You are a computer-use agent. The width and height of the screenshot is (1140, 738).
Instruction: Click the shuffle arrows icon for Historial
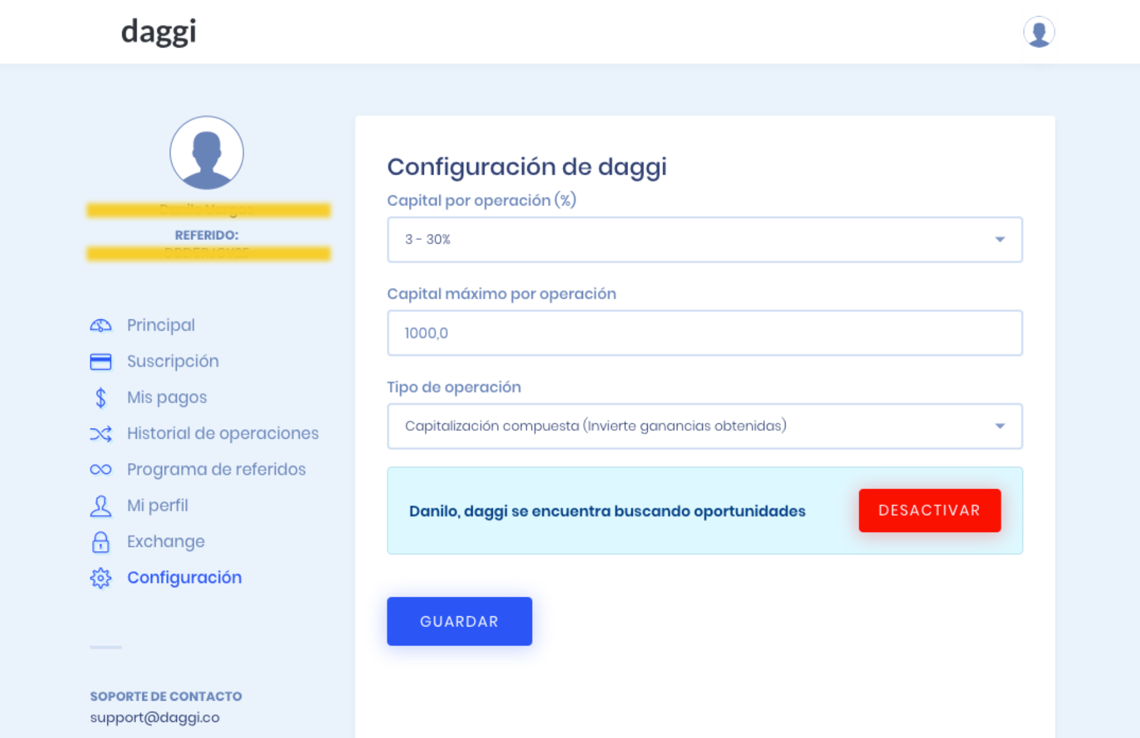[x=100, y=434]
